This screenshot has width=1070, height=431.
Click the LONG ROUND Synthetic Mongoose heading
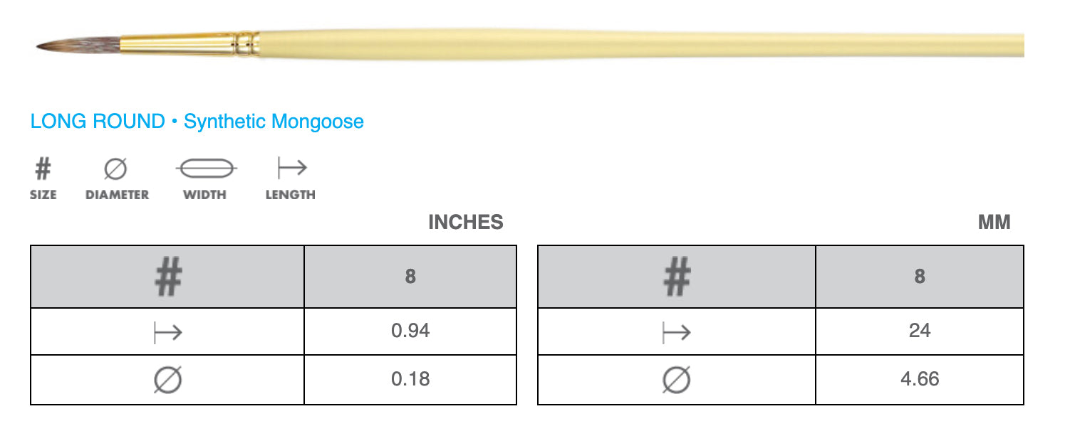pyautogui.click(x=197, y=122)
